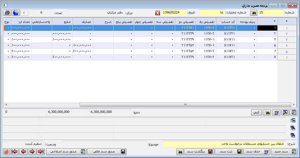Click the total field showing 0
This screenshot has height=158, width=300.
click(x=25, y=112)
